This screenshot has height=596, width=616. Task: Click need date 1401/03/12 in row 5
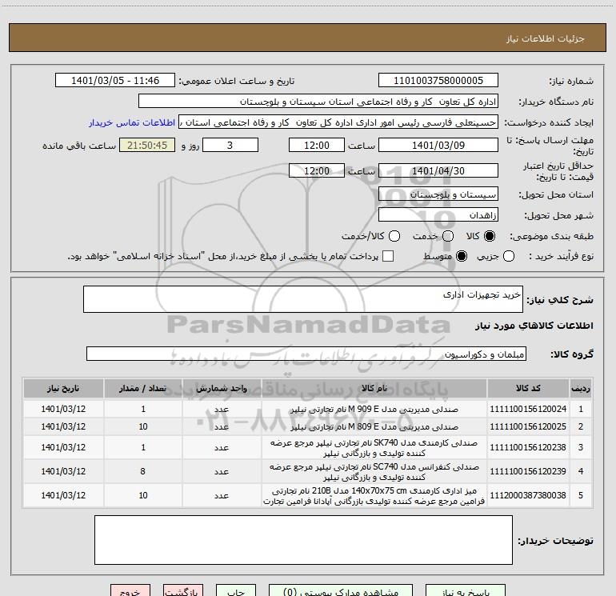tap(63, 495)
